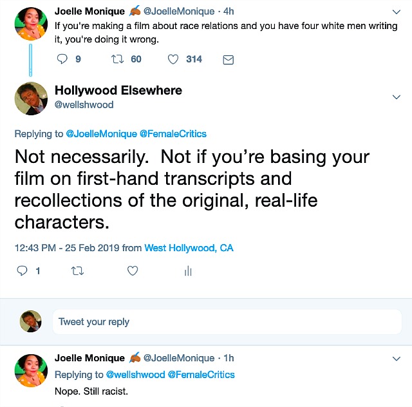
Task: Like the Hollywood Elsewhere tweet
Action: point(133,271)
